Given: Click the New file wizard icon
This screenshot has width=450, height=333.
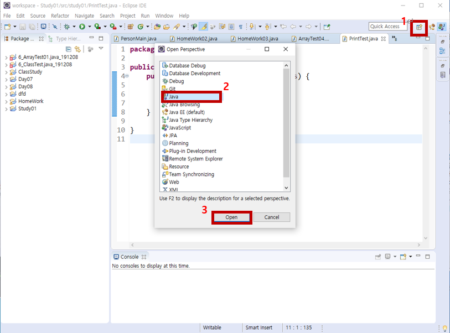Looking at the screenshot, I should click(x=7, y=27).
